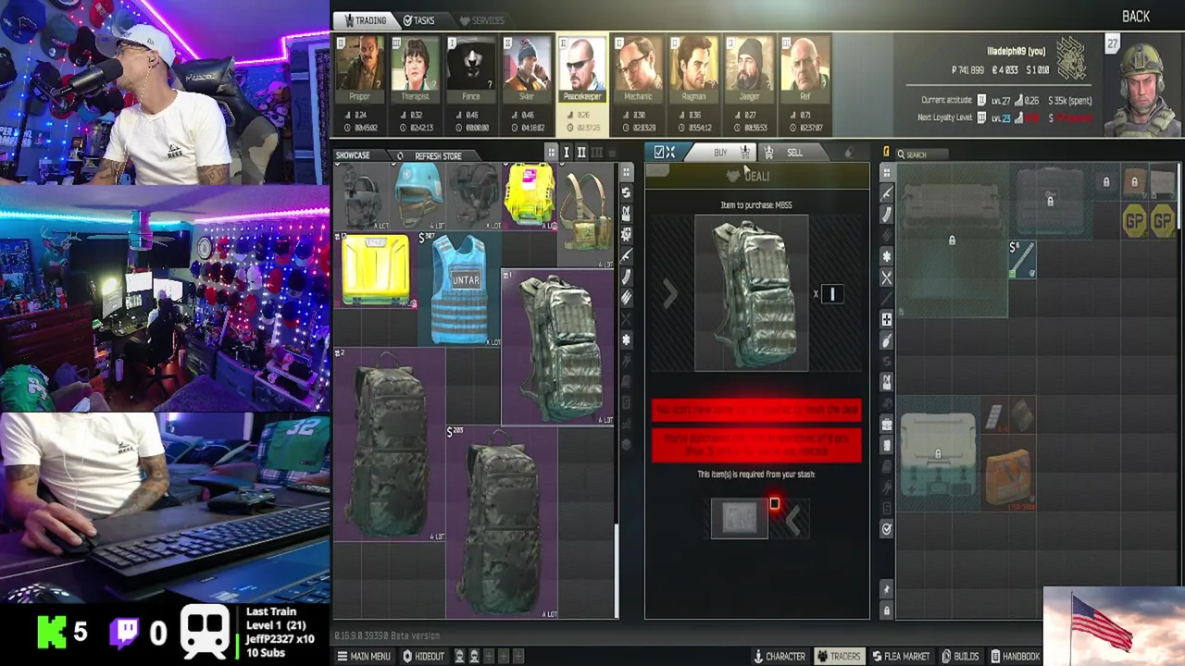Click the chevron beside the required stash item

coord(792,520)
